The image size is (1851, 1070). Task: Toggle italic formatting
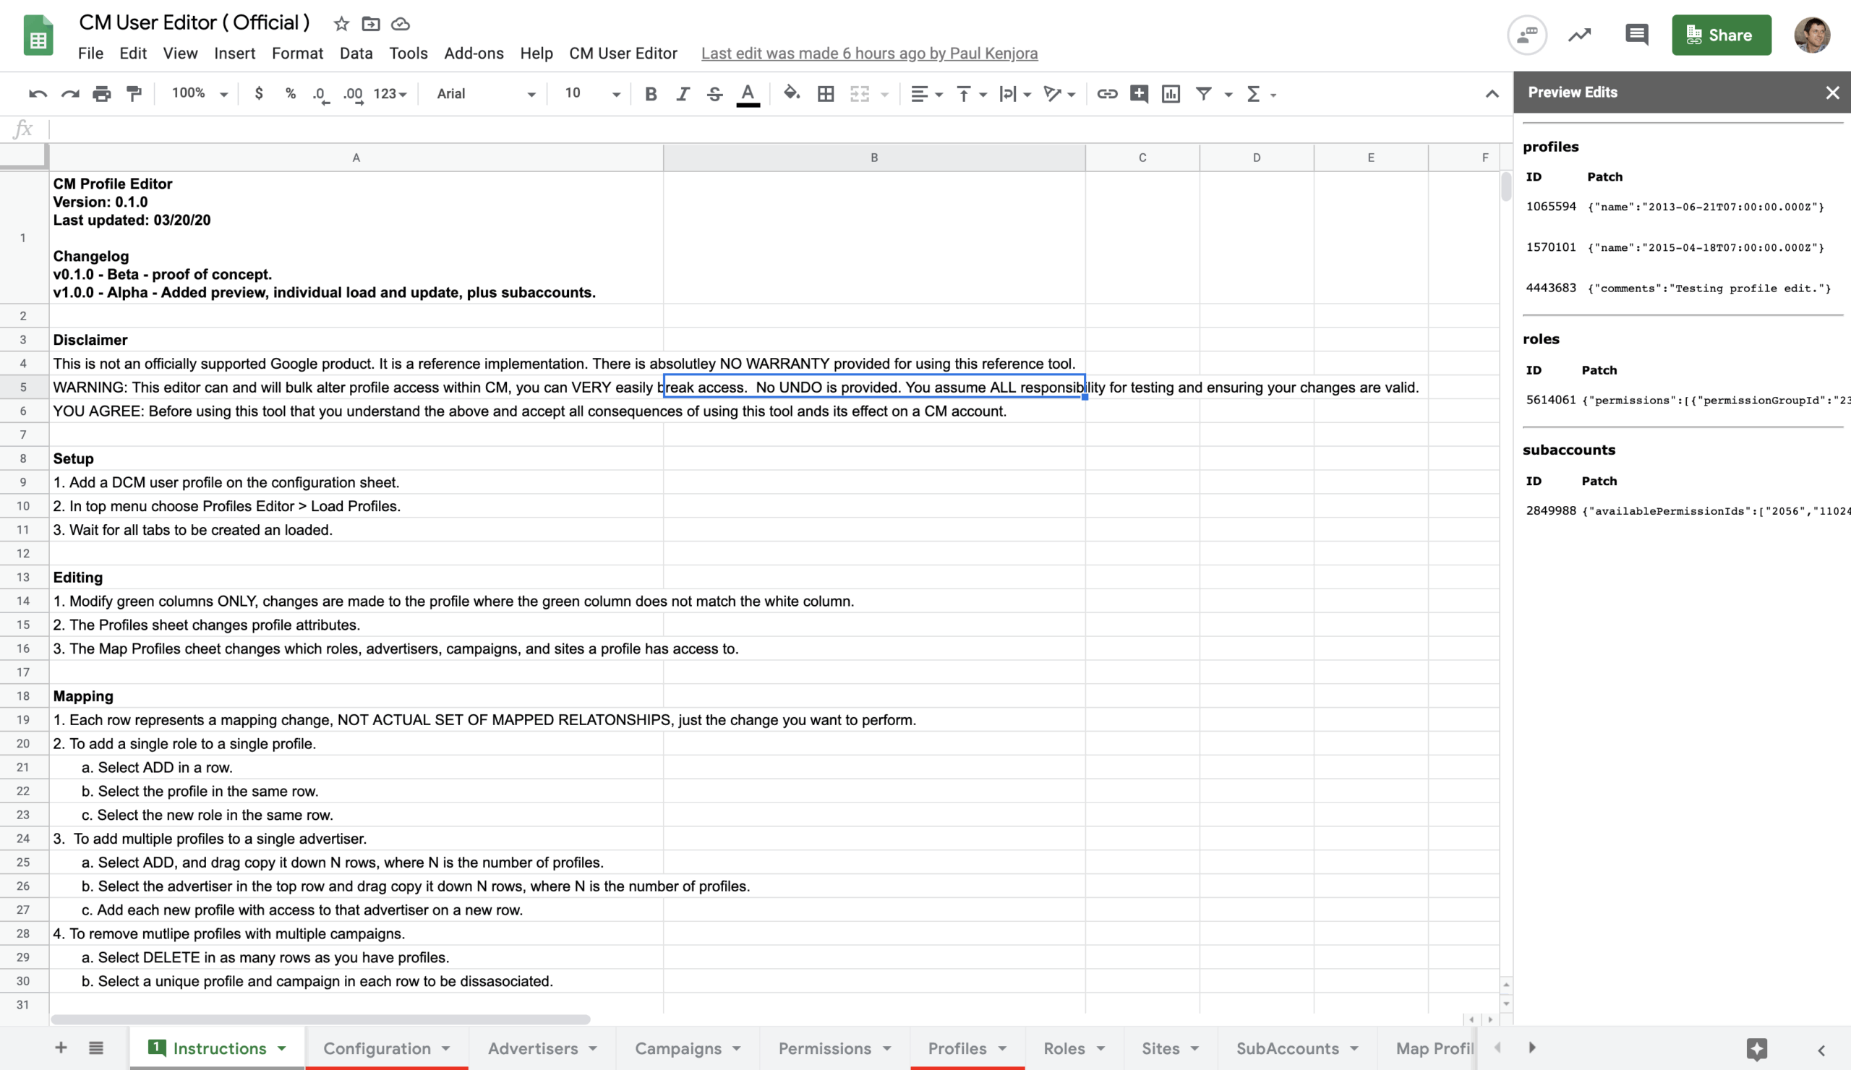(683, 93)
